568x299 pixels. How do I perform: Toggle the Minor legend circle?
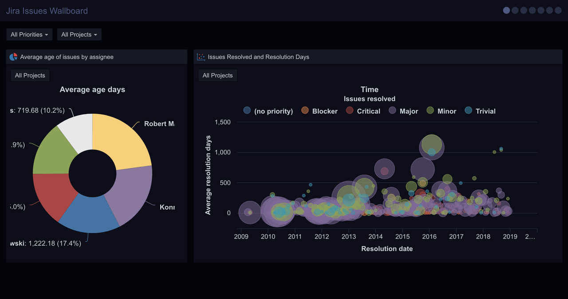tap(430, 110)
